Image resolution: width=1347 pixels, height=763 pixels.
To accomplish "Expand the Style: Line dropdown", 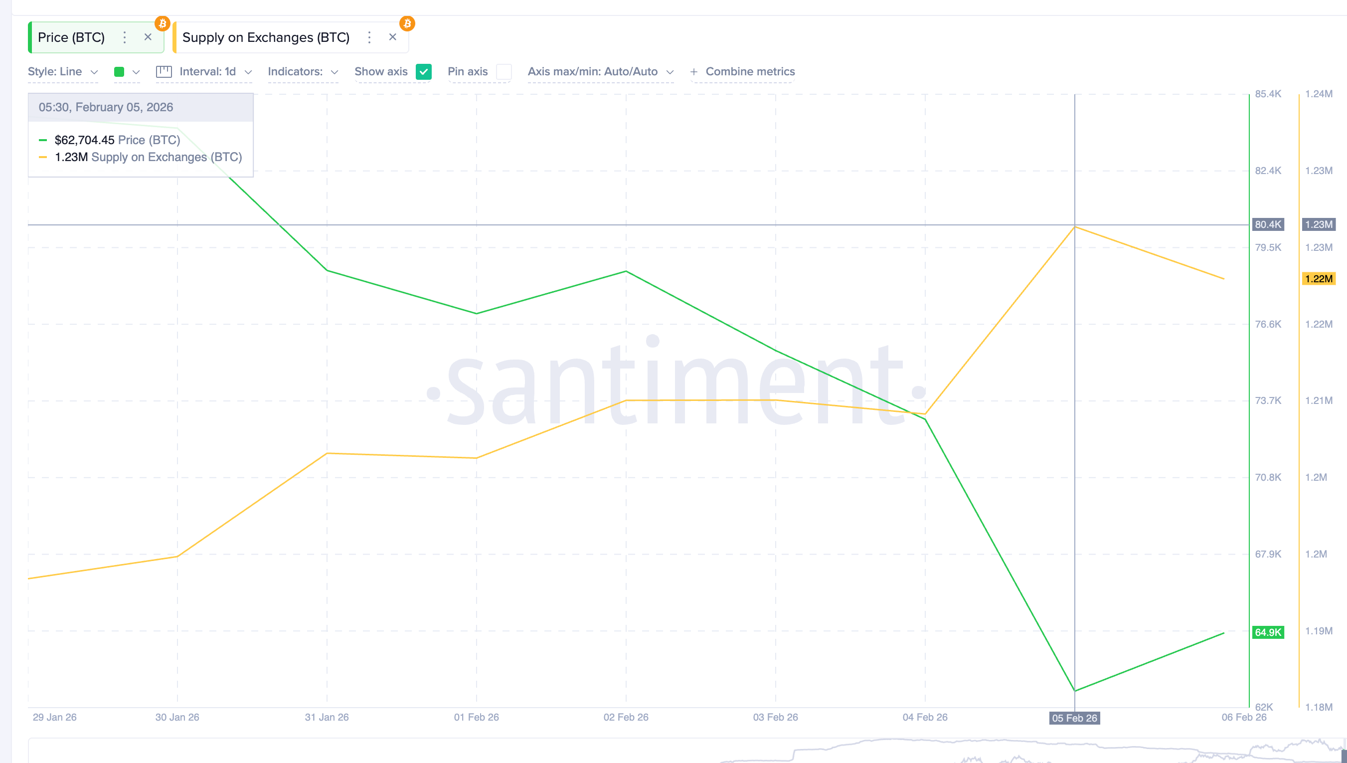I will (x=62, y=72).
